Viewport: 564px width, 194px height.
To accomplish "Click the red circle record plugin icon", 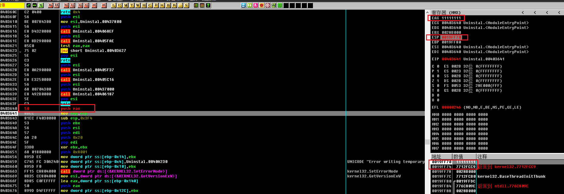I will click(262, 5).
